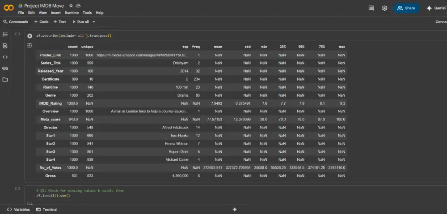Expand Run all dropdown arrow
The image size is (447, 214).
(94, 21)
